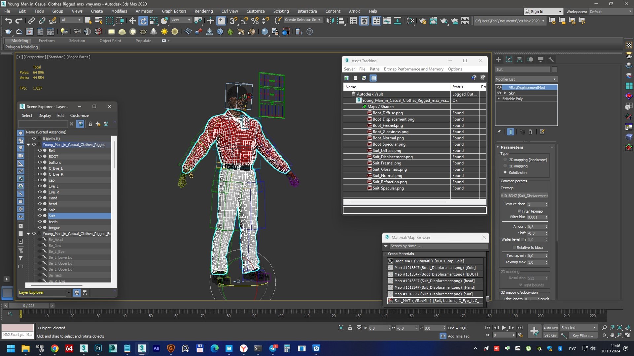This screenshot has width=634, height=356.
Task: Hide the Belt object via its eye icon
Action: [40, 150]
